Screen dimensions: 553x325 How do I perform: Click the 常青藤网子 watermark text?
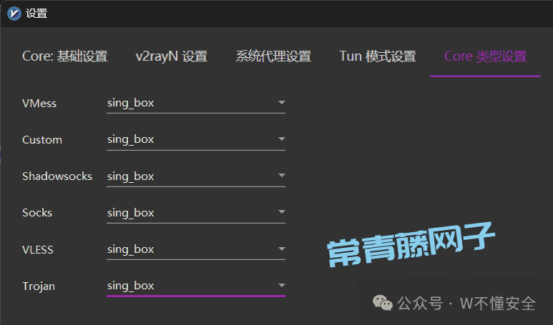(x=411, y=244)
